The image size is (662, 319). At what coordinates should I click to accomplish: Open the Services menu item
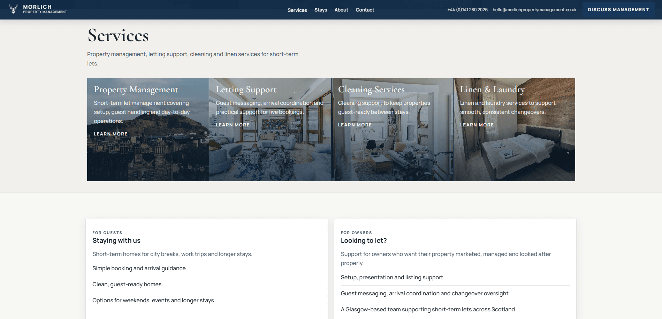pos(297,10)
